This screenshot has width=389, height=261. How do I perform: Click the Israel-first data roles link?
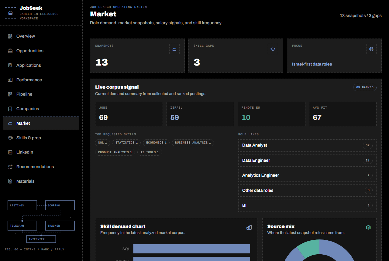[x=312, y=64]
